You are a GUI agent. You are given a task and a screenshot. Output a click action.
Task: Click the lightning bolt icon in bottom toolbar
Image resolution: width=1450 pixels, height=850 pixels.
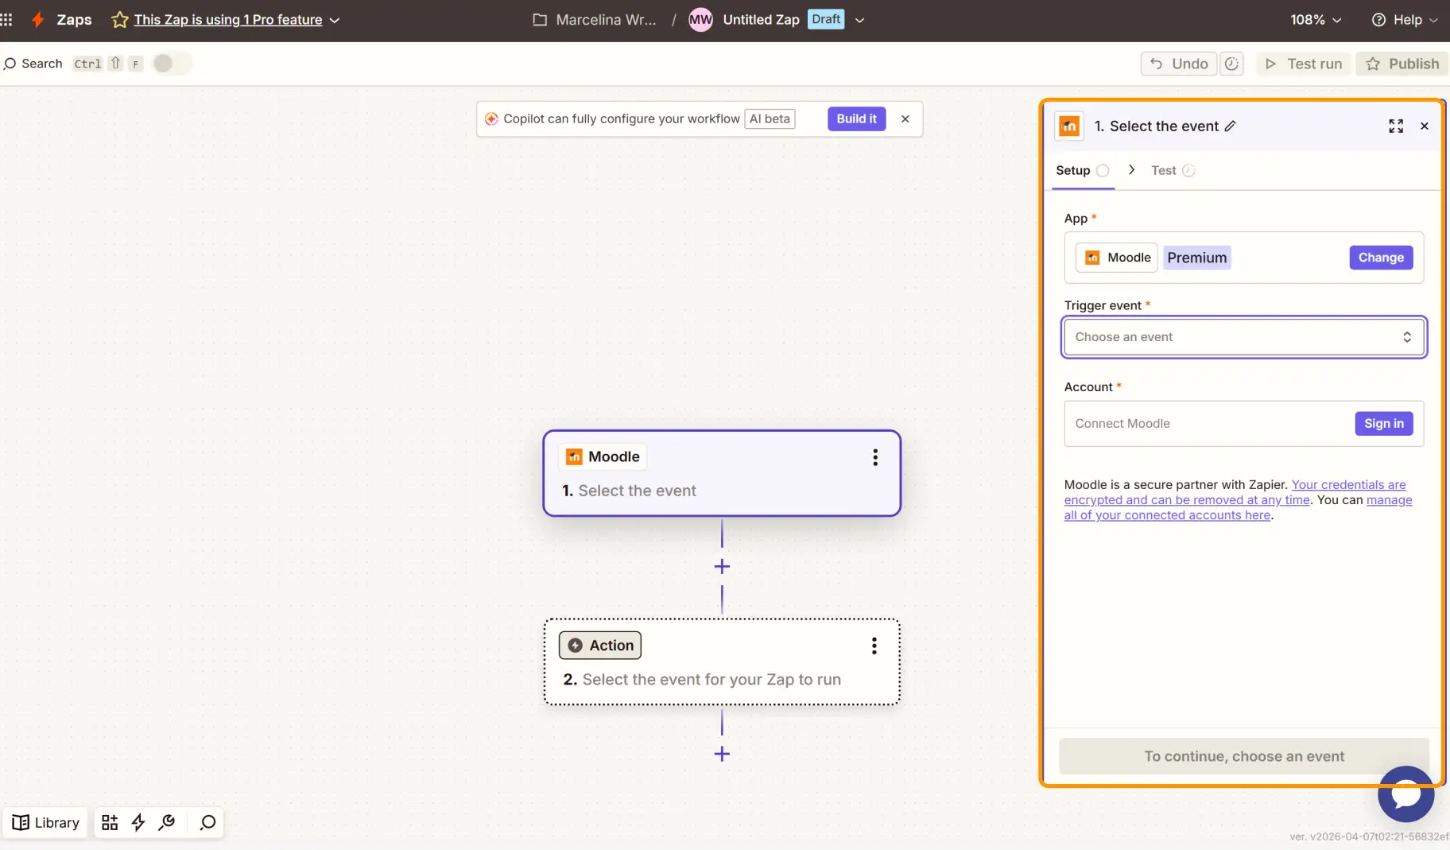[x=138, y=822]
